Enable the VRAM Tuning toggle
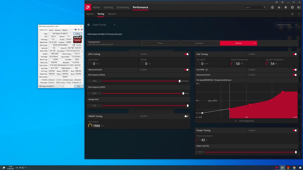Viewport: 303px width, 170px height. point(186,116)
